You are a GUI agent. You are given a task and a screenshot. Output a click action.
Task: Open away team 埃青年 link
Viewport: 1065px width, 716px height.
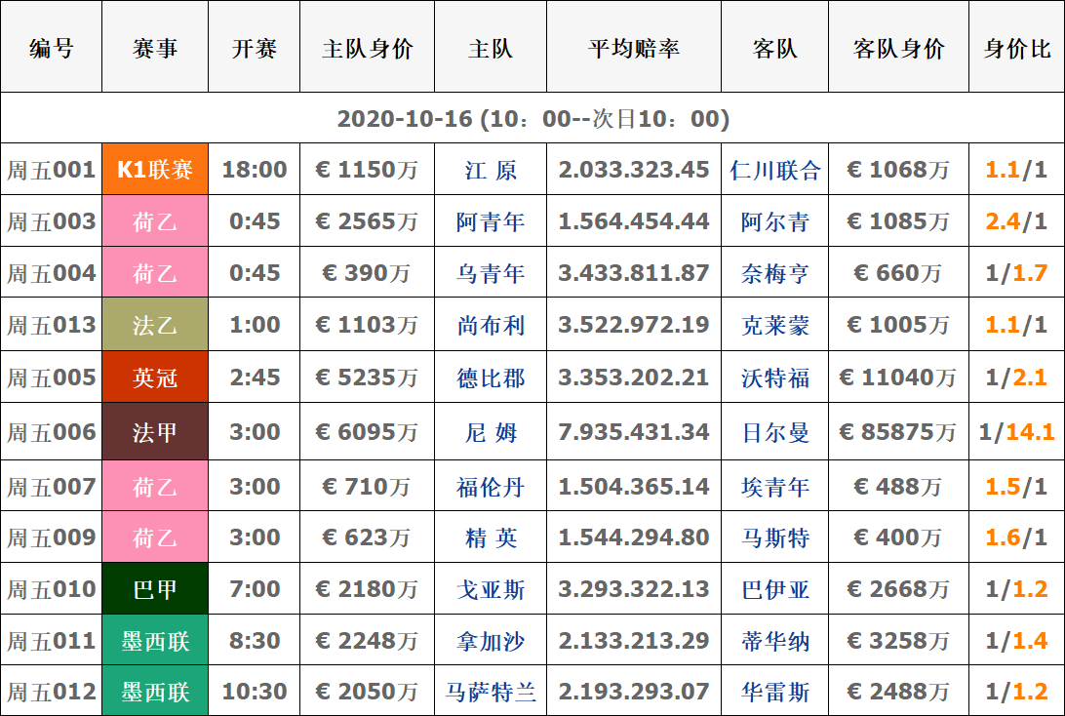tap(775, 487)
